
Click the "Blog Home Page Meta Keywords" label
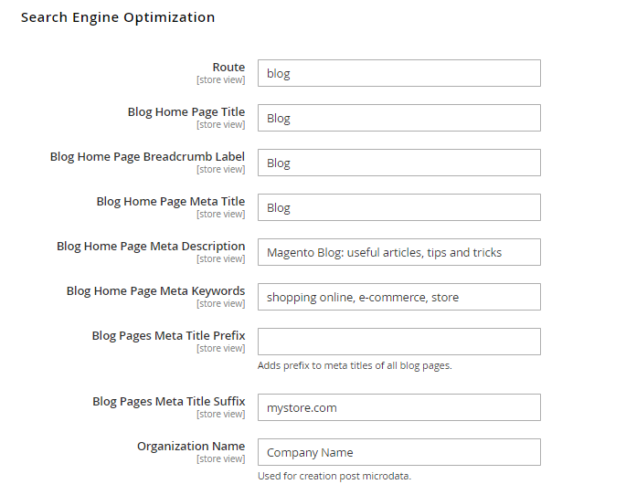(x=155, y=290)
